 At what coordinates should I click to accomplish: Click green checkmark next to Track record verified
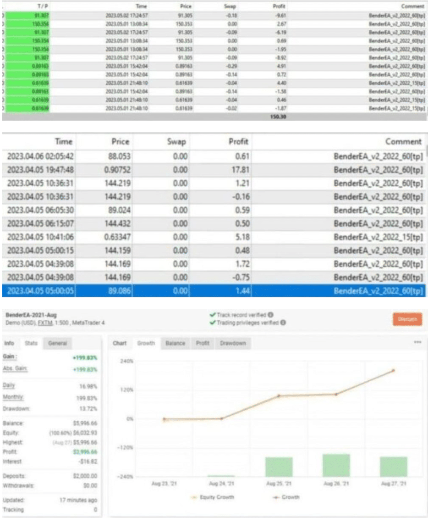coord(213,315)
